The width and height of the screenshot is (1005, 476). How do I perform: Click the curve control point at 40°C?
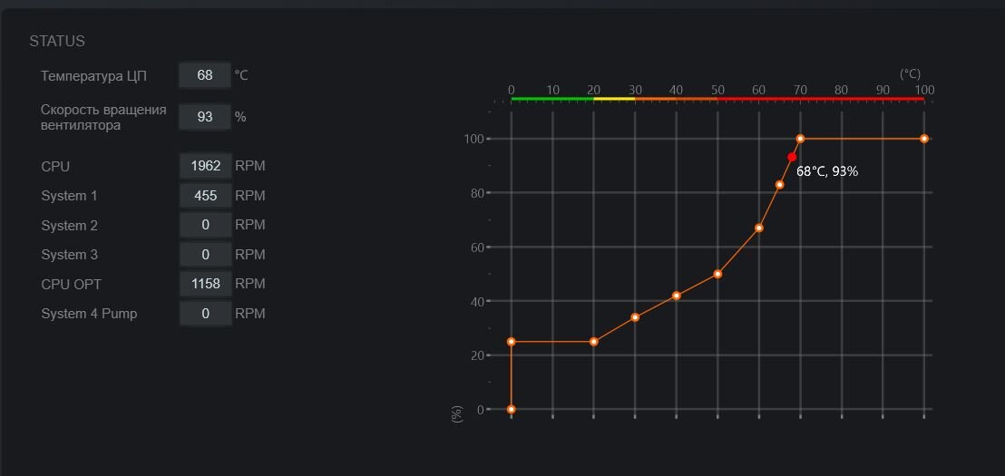tap(677, 296)
